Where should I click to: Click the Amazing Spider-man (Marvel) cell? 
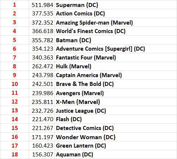point(116,22)
